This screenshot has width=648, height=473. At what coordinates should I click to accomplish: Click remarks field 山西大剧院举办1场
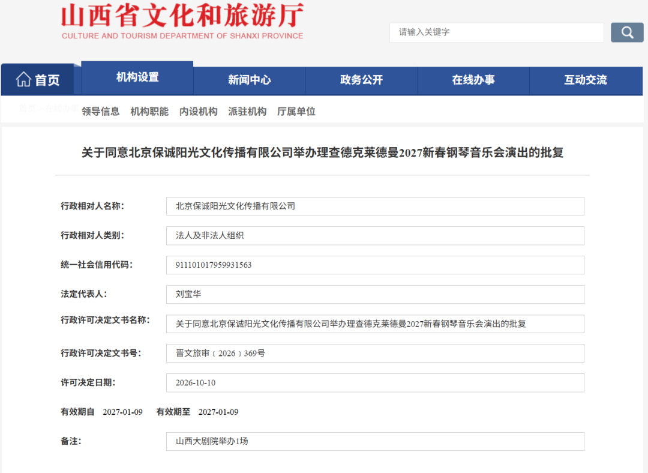pyautogui.click(x=375, y=442)
